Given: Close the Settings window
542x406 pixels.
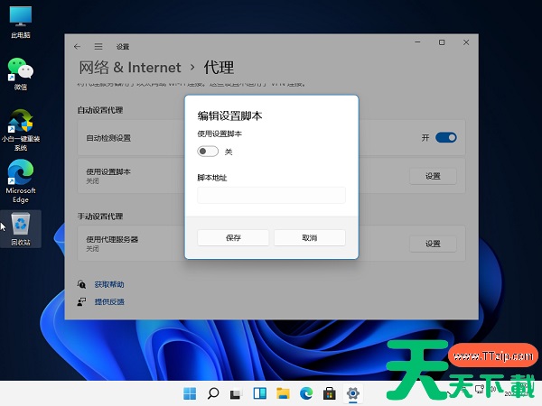Looking at the screenshot, I should tap(466, 42).
